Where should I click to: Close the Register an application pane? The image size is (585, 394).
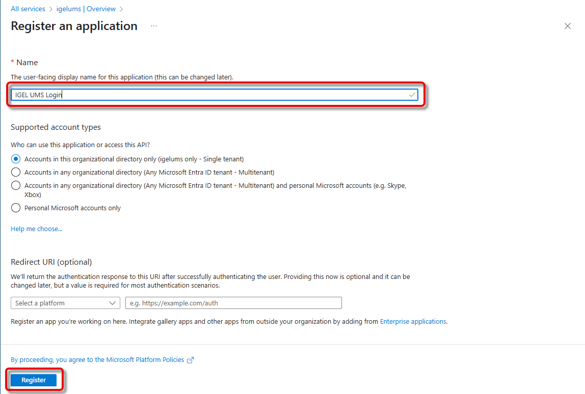click(567, 26)
